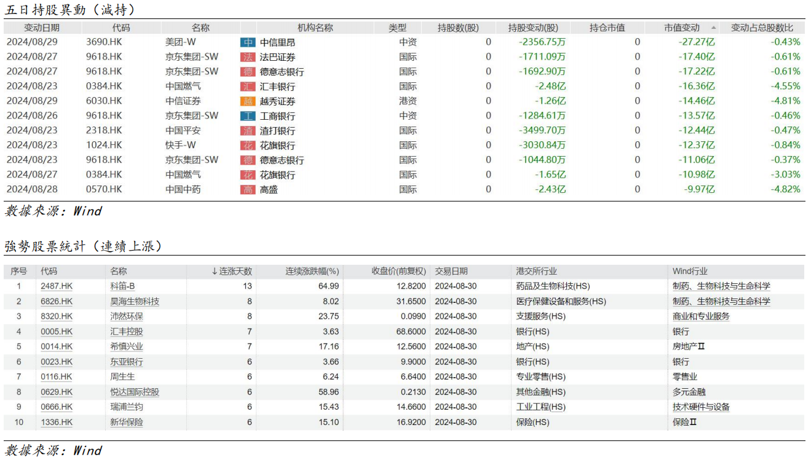Open the 技术硬件与设备 Wind industry link
This screenshot has height=465, width=811.
click(702, 407)
